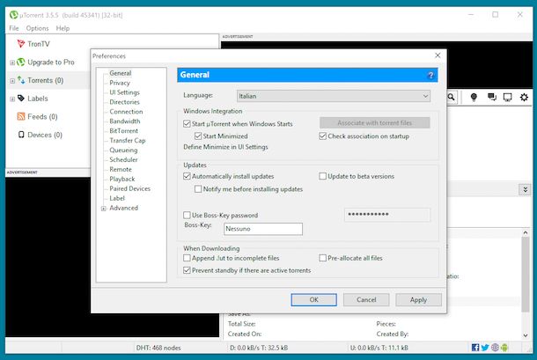This screenshot has width=537, height=360.
Task: Select Bandwidth in preferences tree
Action: (125, 121)
